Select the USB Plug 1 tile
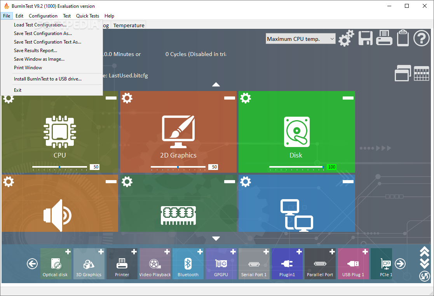 (353, 264)
